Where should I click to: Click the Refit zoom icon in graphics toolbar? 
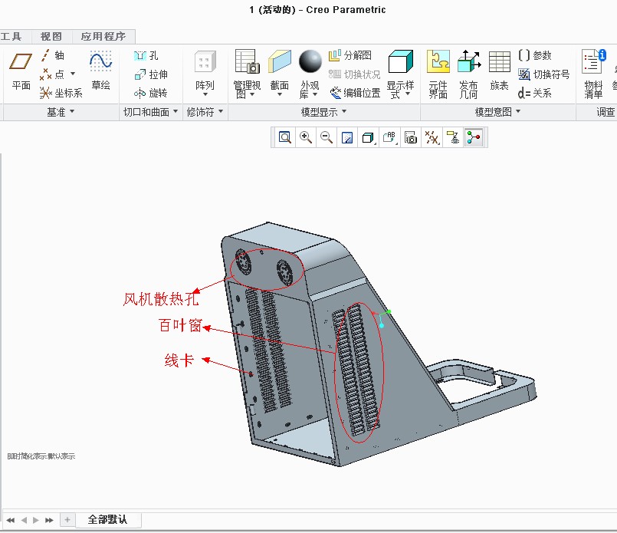pyautogui.click(x=285, y=138)
